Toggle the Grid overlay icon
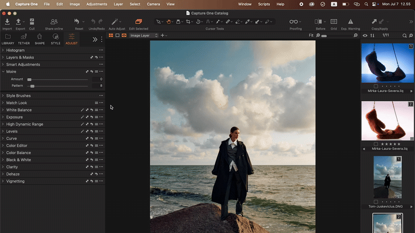415x233 pixels. 334,22
